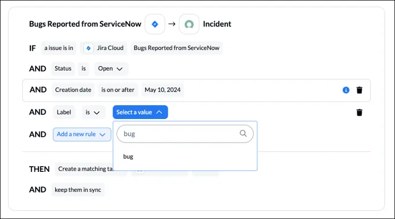The image size is (395, 219).
Task: Delete the Label rule via trash icon
Action: tap(359, 112)
